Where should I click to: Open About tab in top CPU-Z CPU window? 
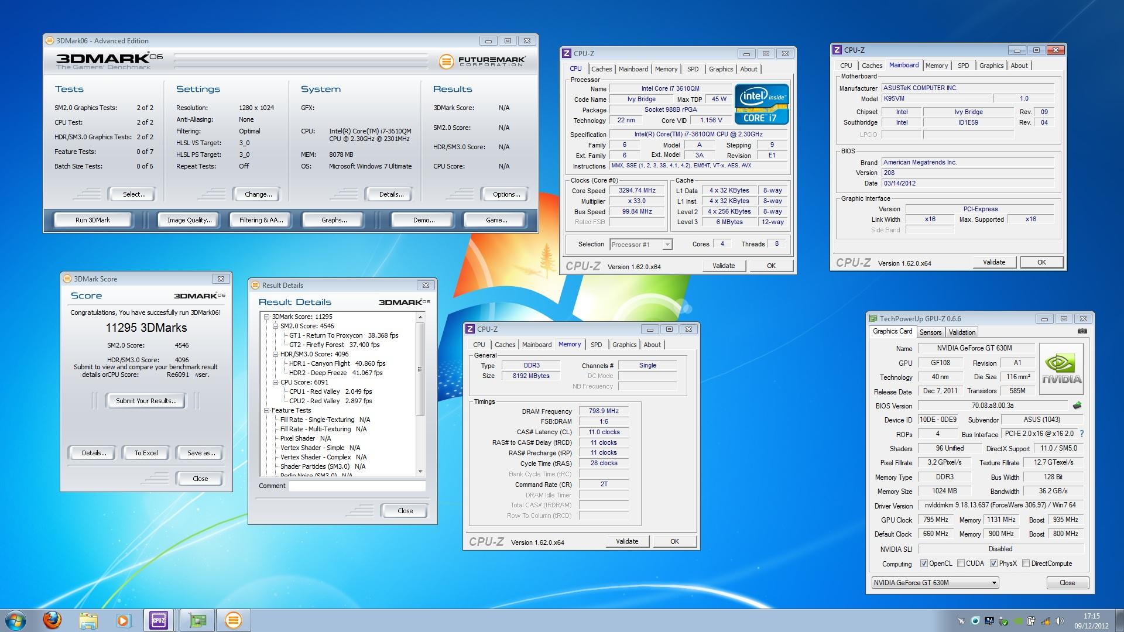click(749, 69)
